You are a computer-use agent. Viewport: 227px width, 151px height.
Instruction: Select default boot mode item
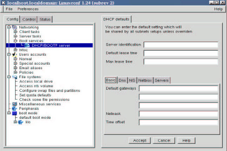pos(35,117)
